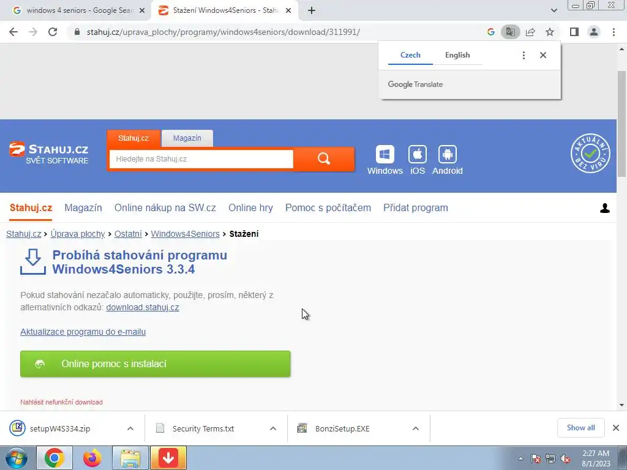The image size is (627, 470).
Task: Open the Windows Start button
Action: tap(17, 458)
